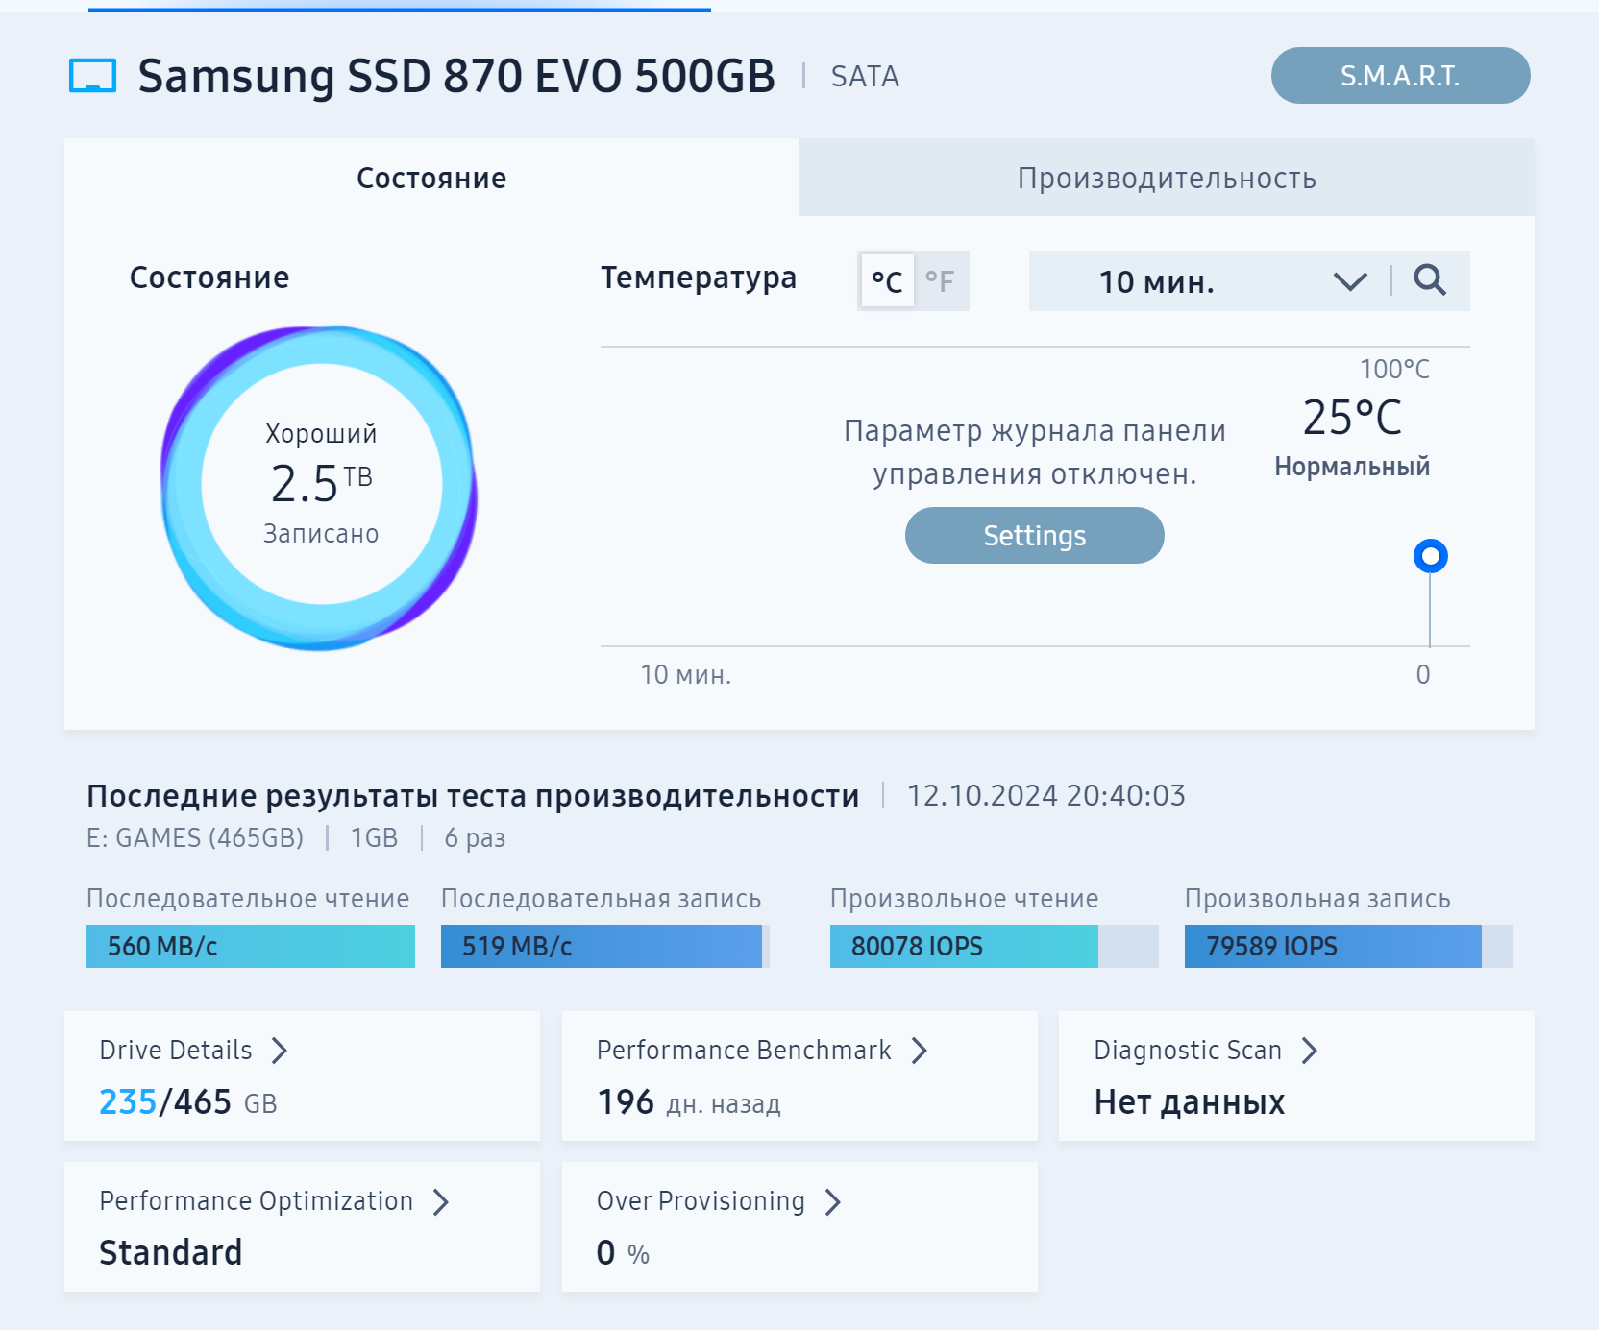Image resolution: width=1599 pixels, height=1330 pixels.
Task: Open Over Provisioning via its arrow icon
Action: tap(833, 1201)
